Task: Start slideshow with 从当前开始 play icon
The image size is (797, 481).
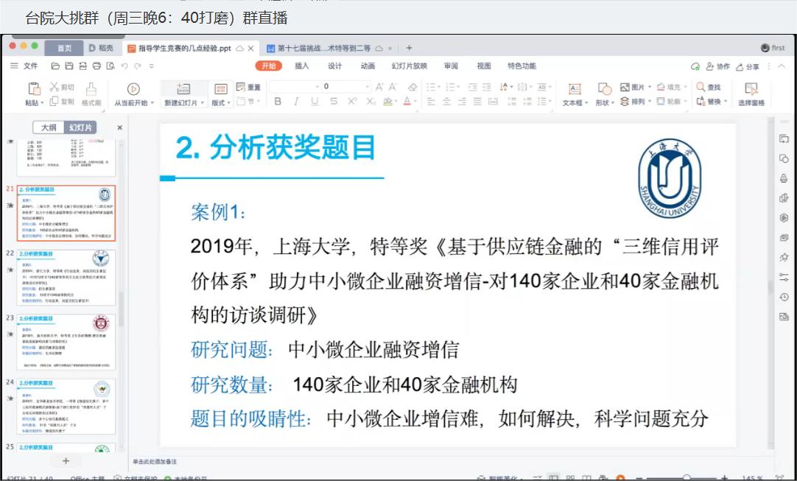Action: (x=133, y=88)
